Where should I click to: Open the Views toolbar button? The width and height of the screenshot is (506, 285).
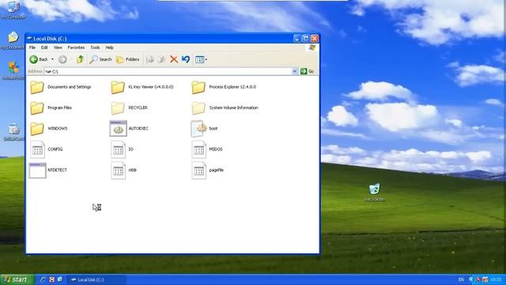click(200, 59)
